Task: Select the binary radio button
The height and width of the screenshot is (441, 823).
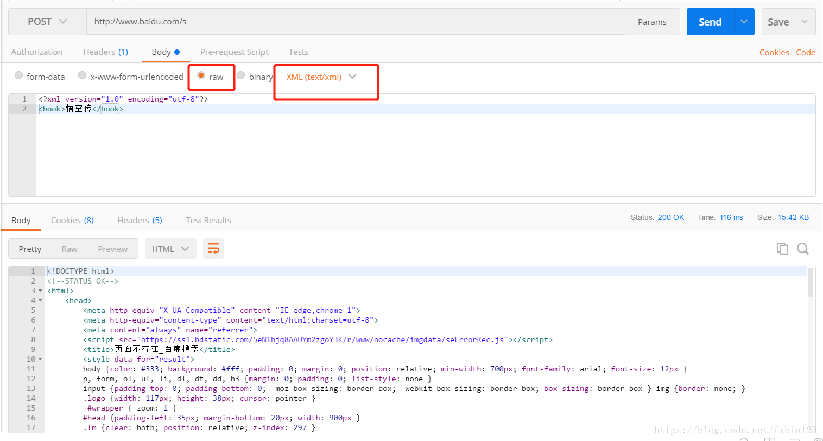Action: pyautogui.click(x=241, y=75)
